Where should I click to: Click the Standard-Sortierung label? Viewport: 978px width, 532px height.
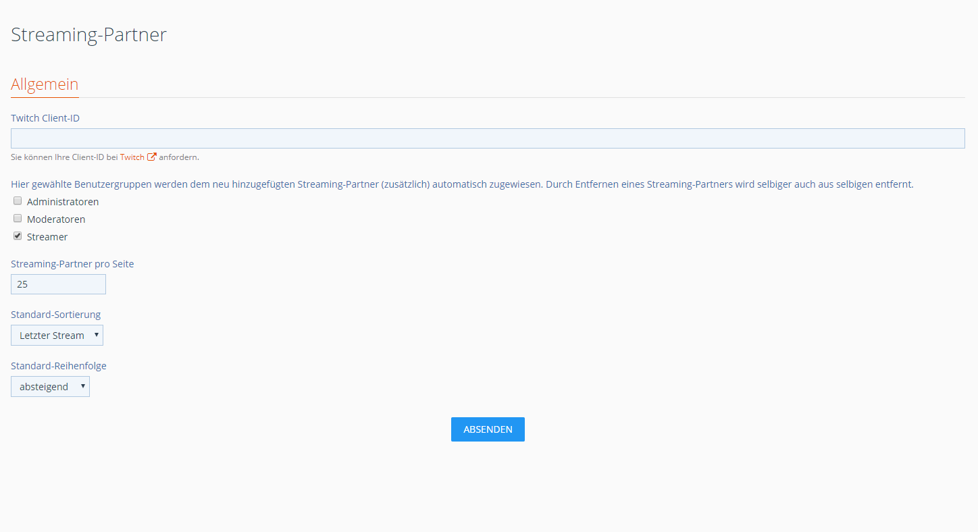(55, 315)
